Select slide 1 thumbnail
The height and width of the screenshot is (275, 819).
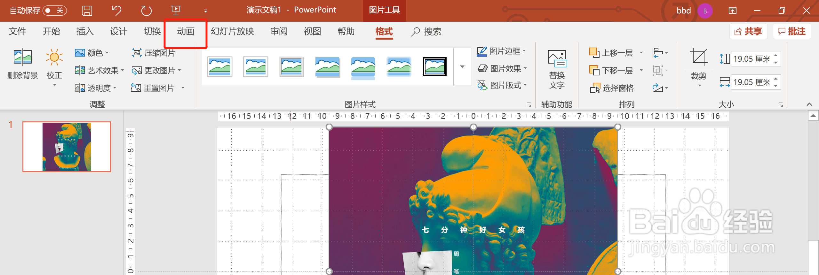tap(67, 147)
